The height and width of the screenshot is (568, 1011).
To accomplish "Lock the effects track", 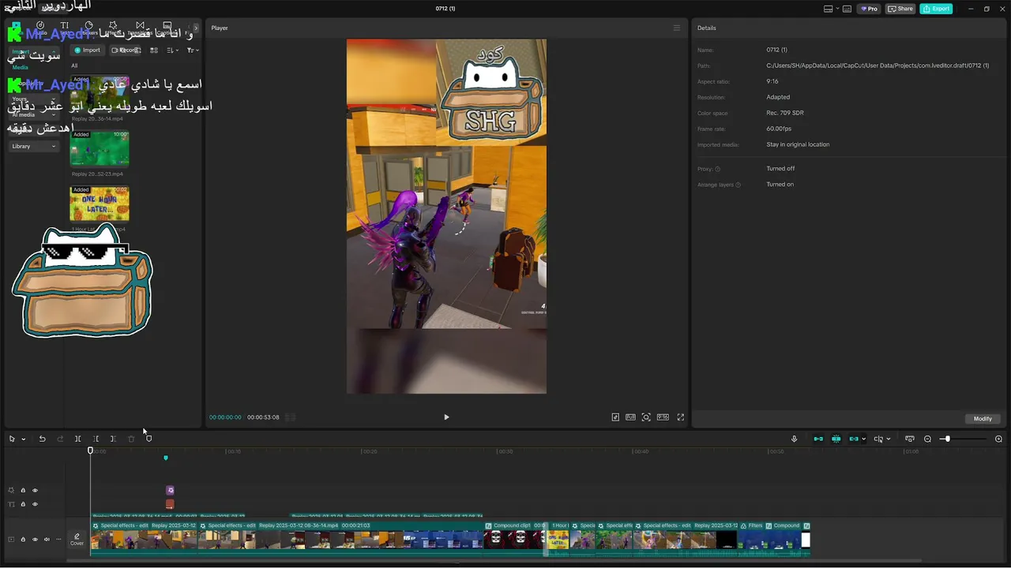I will (x=23, y=490).
